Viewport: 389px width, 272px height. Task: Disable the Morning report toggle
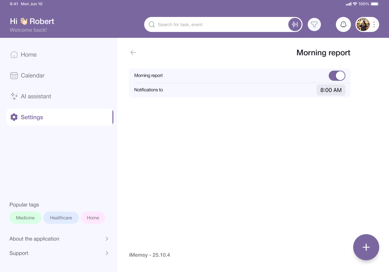tap(337, 76)
